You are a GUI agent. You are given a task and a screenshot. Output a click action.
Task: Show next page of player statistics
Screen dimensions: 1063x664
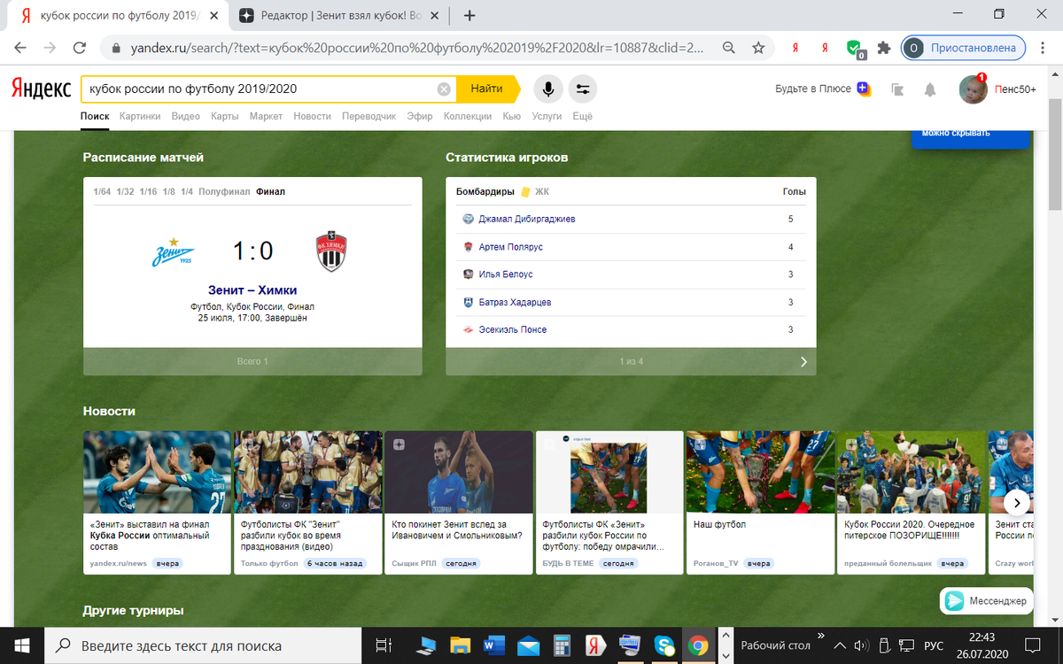(x=803, y=361)
